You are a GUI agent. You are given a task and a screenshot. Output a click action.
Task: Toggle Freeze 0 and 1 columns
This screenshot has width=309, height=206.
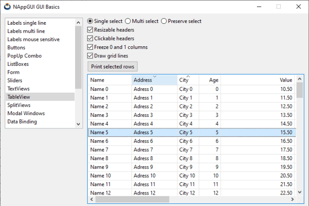[x=90, y=47]
